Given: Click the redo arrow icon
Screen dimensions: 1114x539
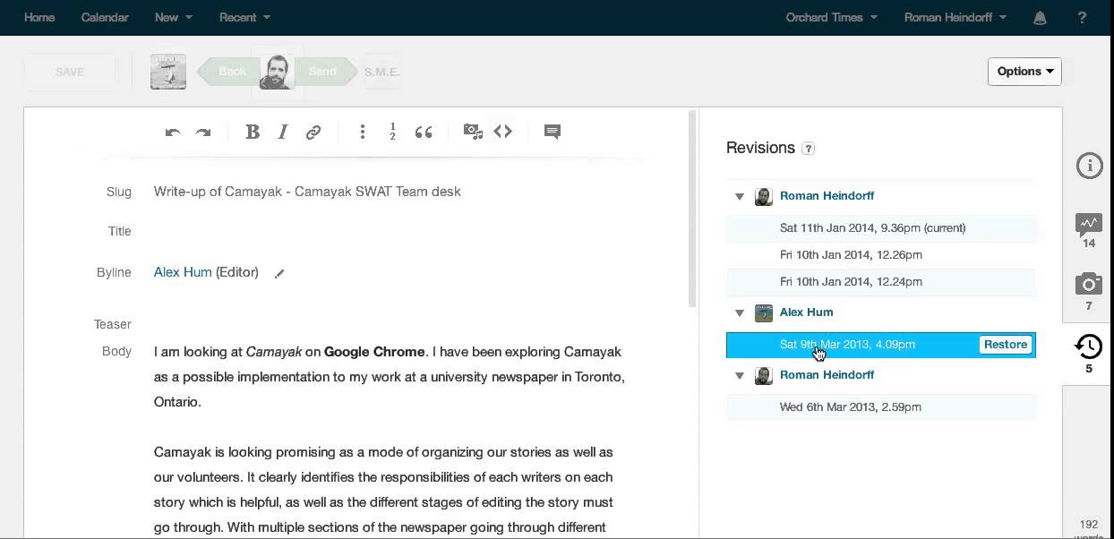Looking at the screenshot, I should [x=203, y=133].
